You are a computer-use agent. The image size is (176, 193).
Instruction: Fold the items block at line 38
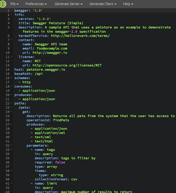(12, 171)
